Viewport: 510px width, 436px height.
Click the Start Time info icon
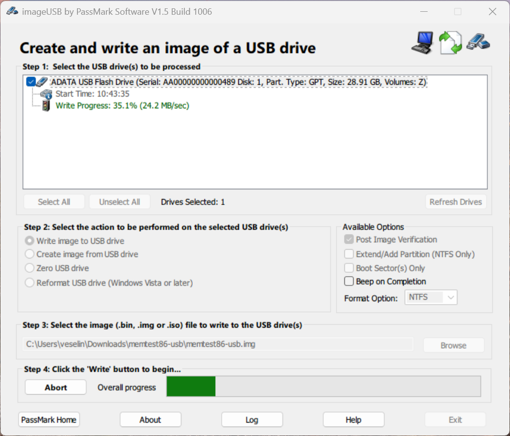[46, 94]
